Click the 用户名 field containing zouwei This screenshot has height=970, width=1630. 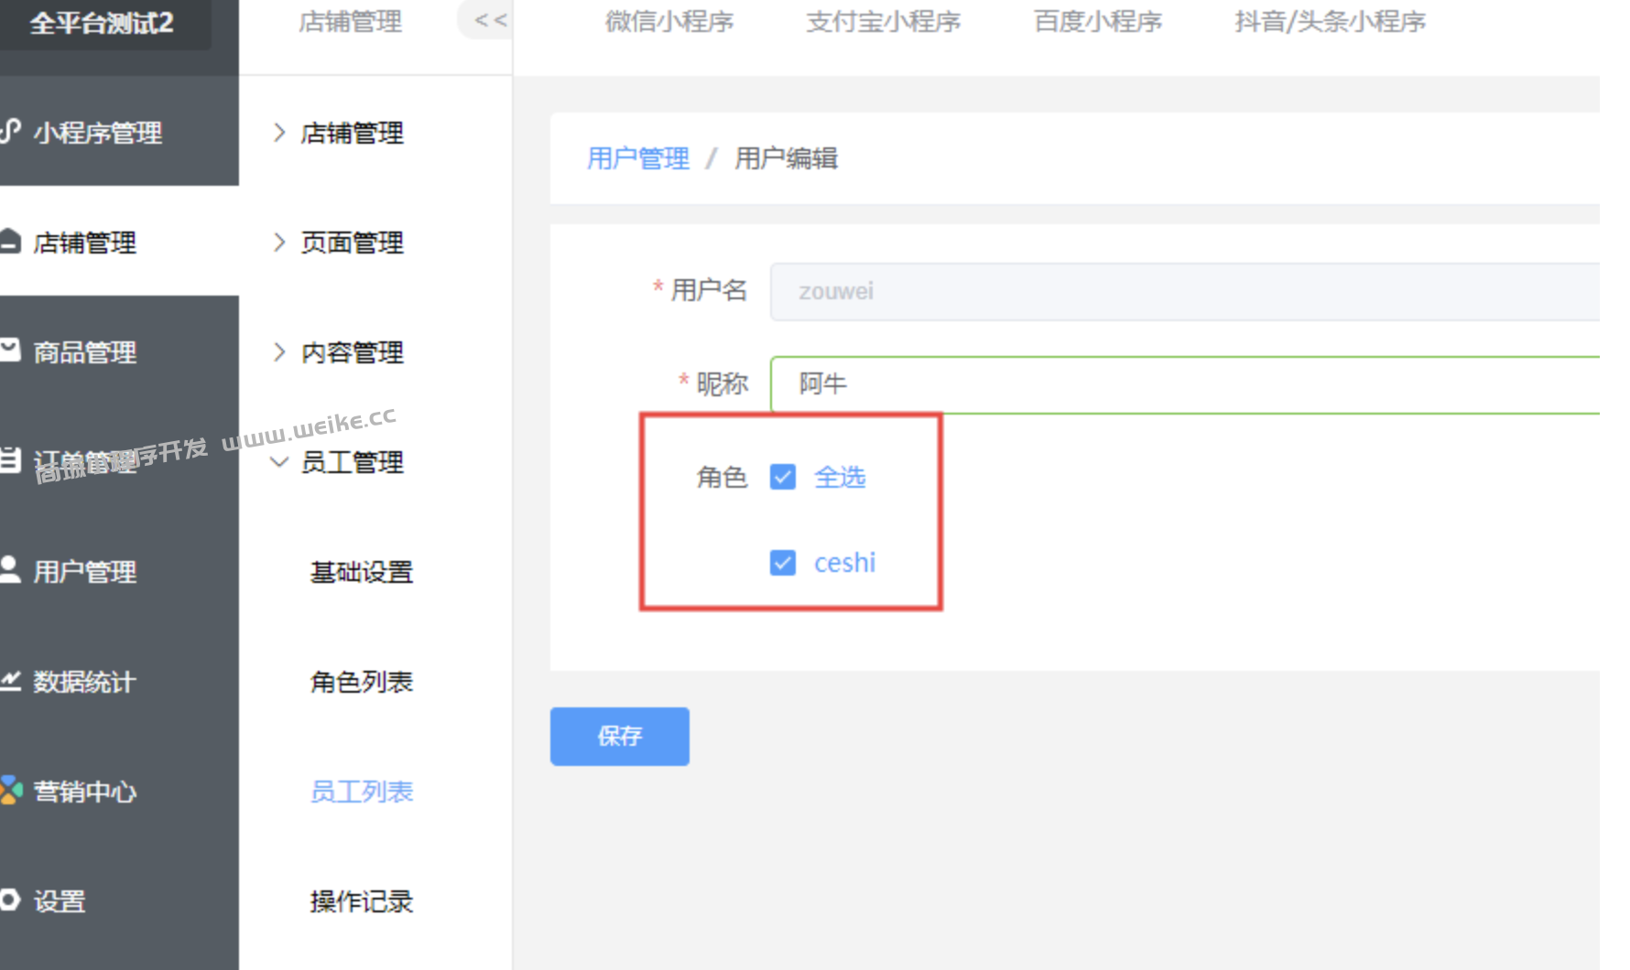[x=1185, y=292]
